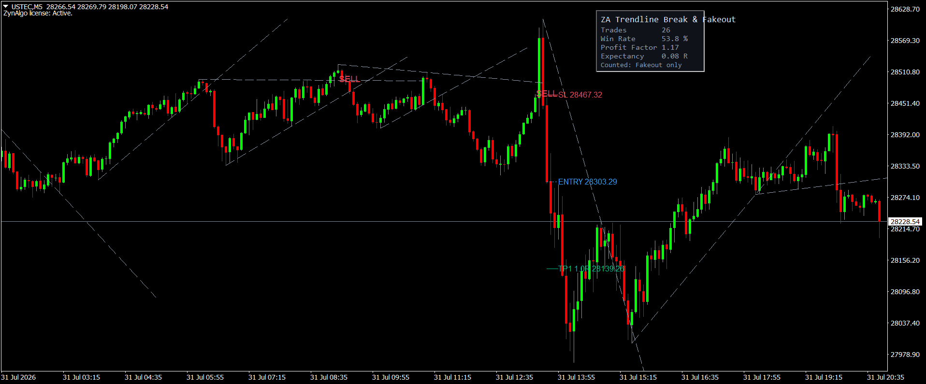
Task: Click the 28156.20 price axis label
Action: pos(905,260)
